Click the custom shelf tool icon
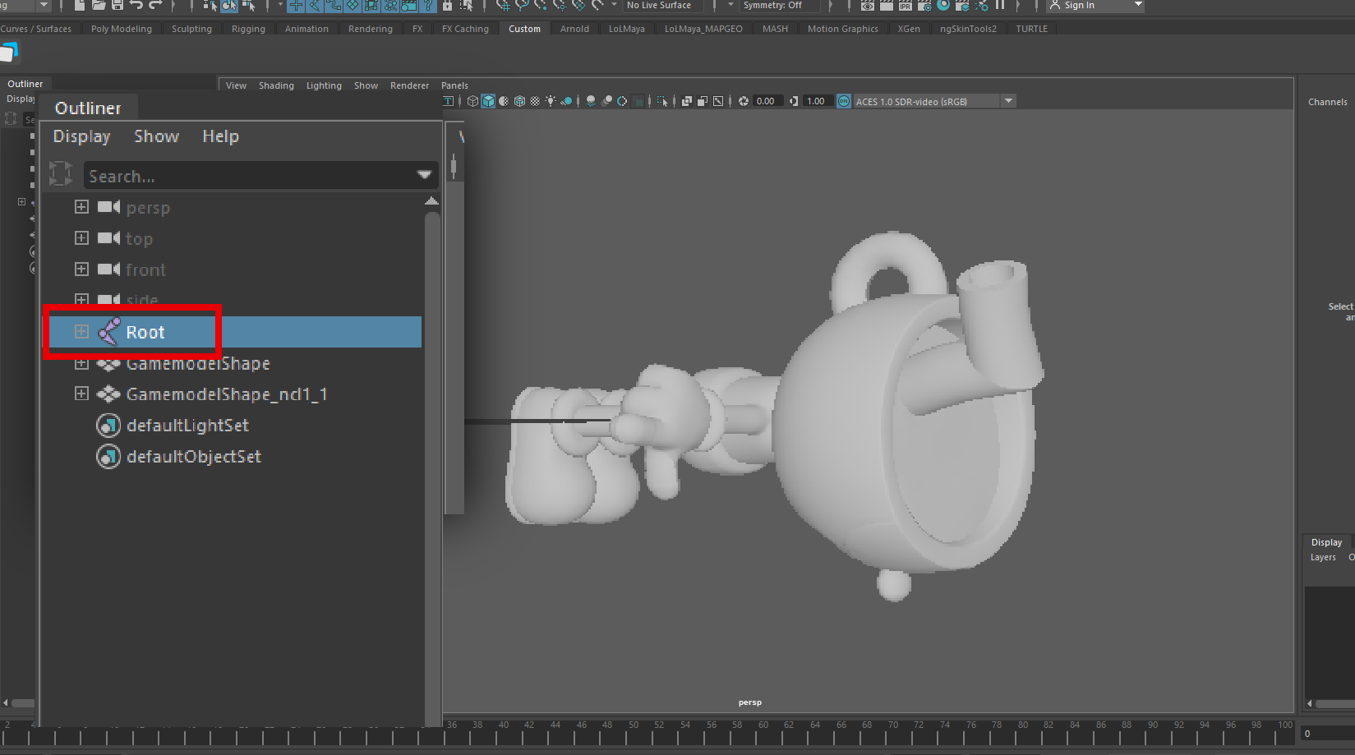1355x755 pixels. pyautogui.click(x=9, y=53)
